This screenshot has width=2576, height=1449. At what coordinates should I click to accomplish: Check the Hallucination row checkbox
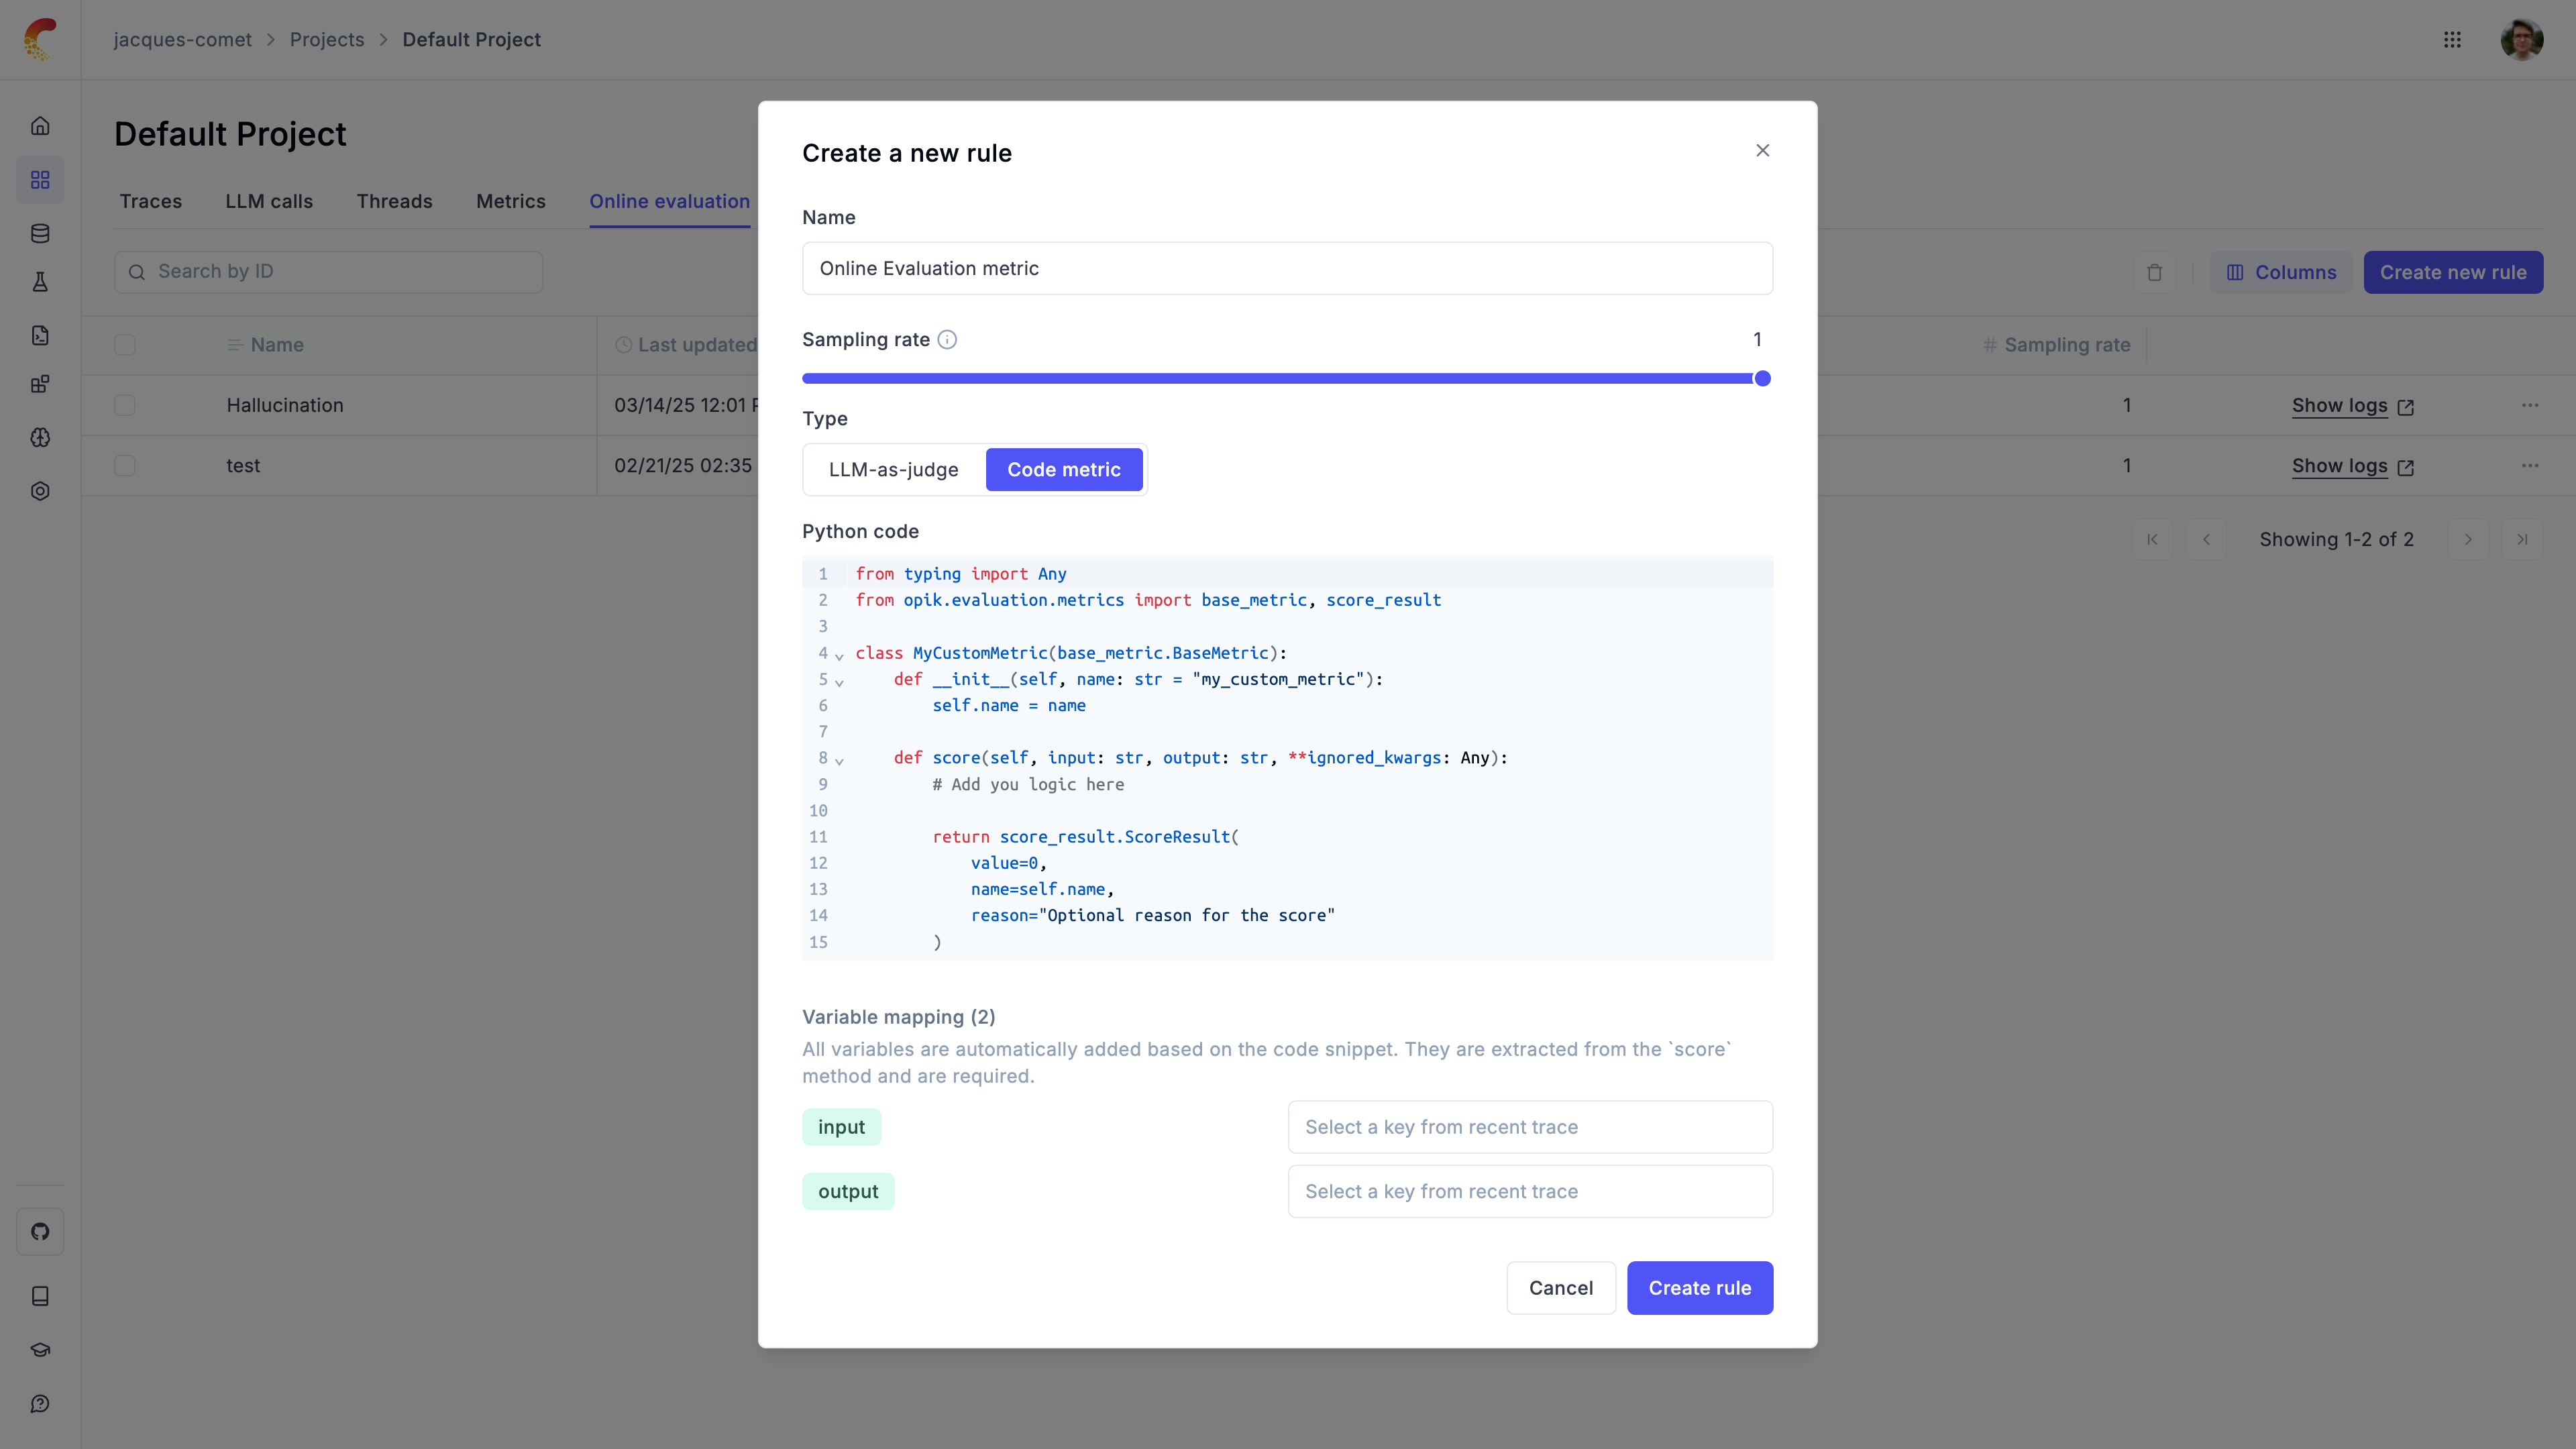click(x=125, y=405)
